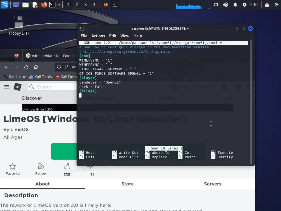Click the Roblox logo icon
This screenshot has height=211, width=281.
pos(17,87)
